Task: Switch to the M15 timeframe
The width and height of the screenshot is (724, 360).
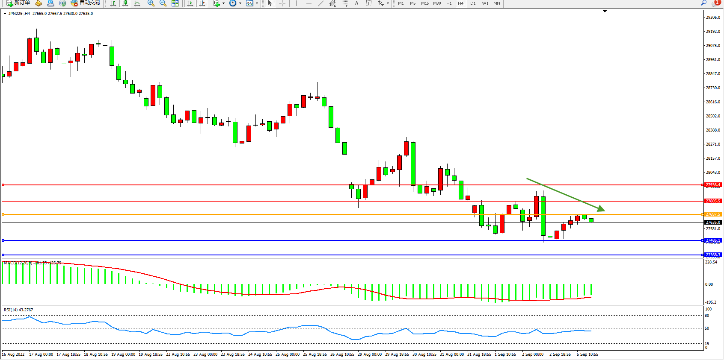Action: pos(424,3)
